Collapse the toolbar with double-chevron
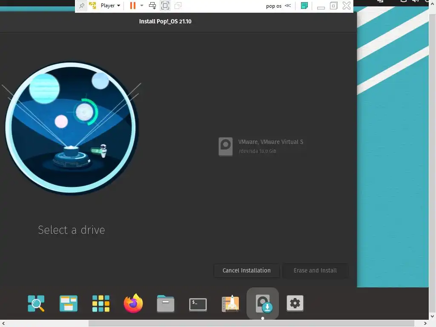This screenshot has width=436, height=327. point(288,6)
